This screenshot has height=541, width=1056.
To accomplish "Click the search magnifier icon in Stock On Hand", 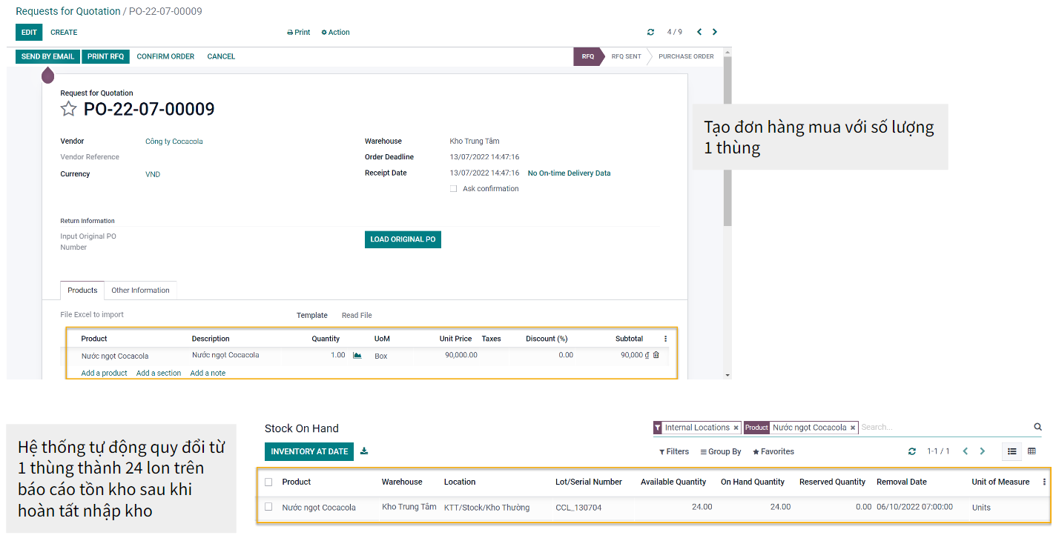I will pos(1037,428).
